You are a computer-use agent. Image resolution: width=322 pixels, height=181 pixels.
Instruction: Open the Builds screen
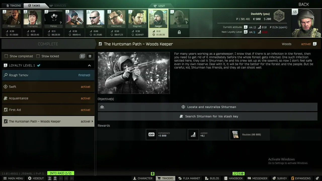pos(212,178)
